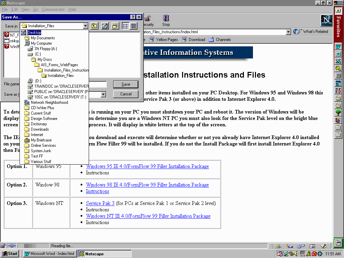Click the Cancel button in Save As
344x258 pixels.
point(126,94)
